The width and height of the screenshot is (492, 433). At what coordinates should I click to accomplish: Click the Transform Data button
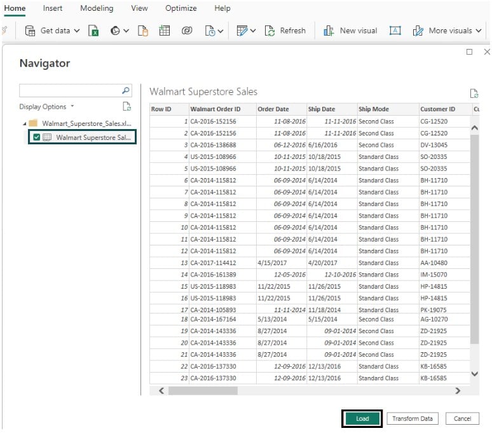click(x=413, y=418)
